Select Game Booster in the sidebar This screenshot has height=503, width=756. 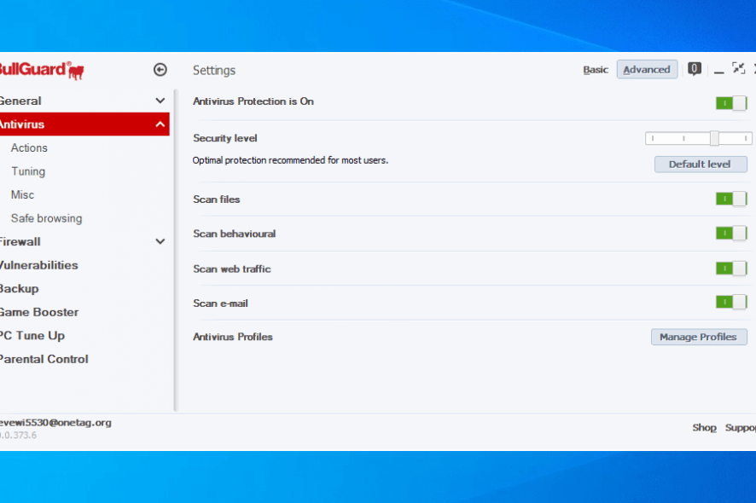point(39,312)
